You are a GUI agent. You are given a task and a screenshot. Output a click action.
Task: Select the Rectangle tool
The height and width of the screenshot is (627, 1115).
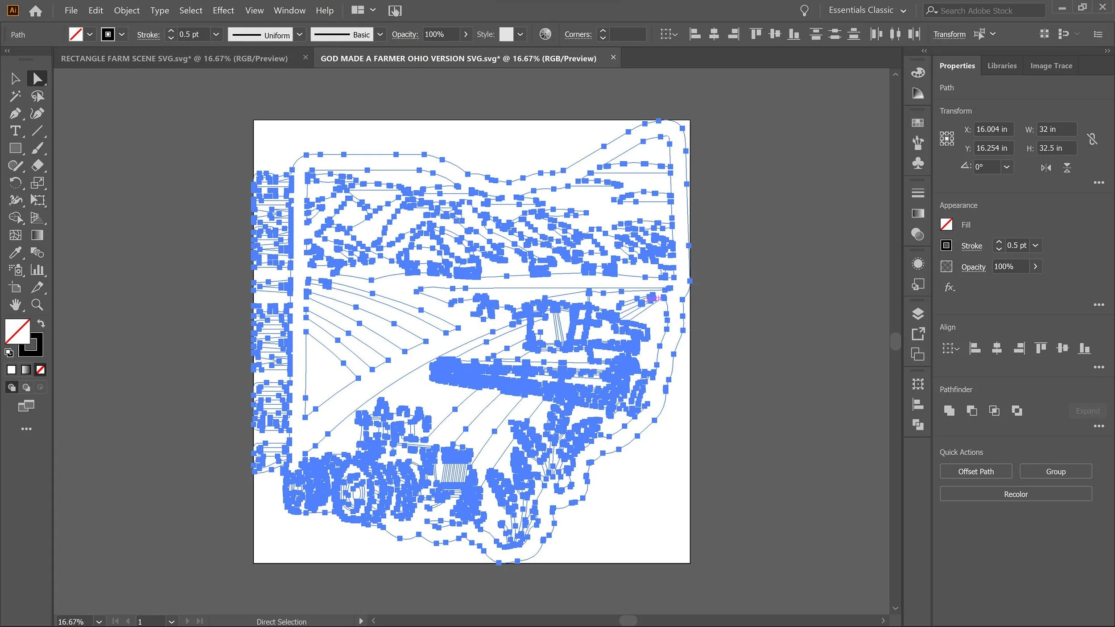click(15, 148)
